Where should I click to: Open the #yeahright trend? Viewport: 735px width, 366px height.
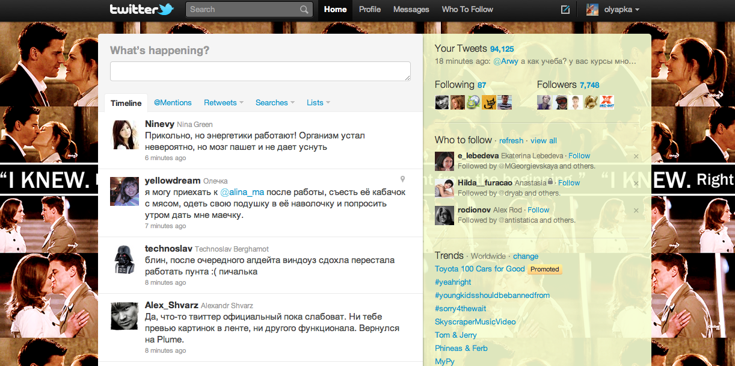click(453, 282)
